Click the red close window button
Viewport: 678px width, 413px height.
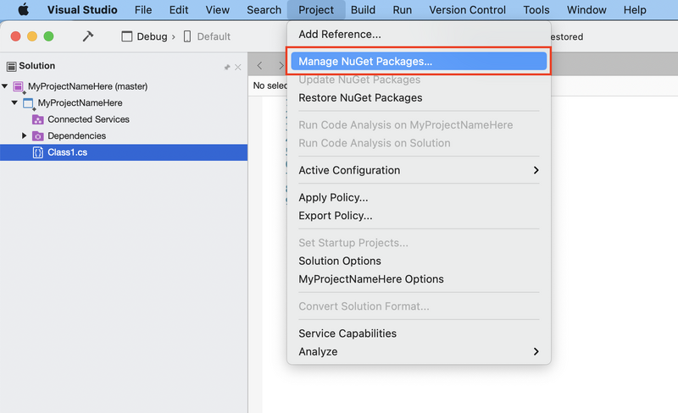[15, 36]
